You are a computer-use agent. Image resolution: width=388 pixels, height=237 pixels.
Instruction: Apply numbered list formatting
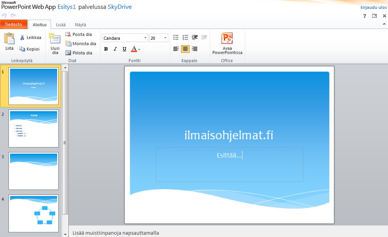185,37
